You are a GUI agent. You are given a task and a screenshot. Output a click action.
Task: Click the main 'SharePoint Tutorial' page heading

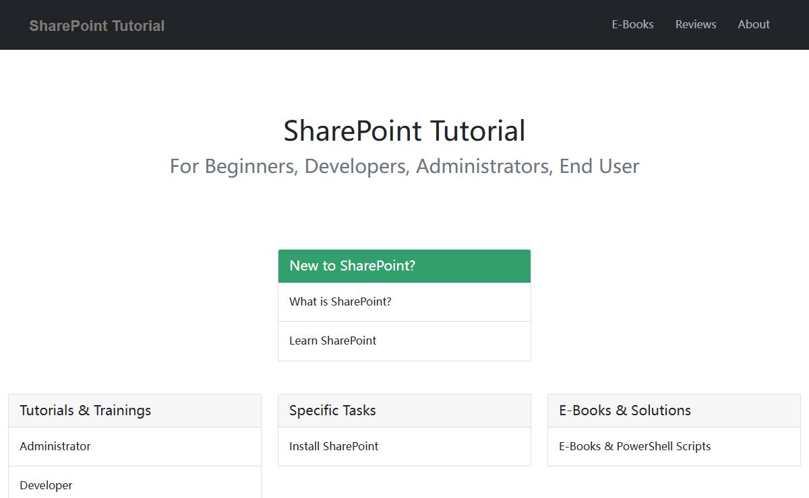point(404,131)
